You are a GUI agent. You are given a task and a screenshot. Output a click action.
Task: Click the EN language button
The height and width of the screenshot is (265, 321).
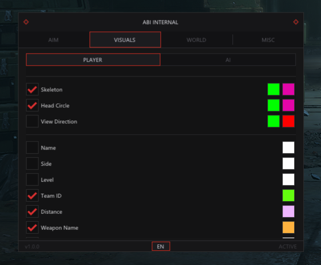161,246
